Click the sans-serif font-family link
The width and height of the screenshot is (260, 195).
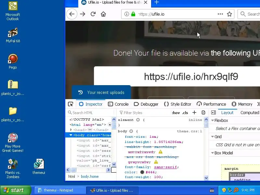165,167
